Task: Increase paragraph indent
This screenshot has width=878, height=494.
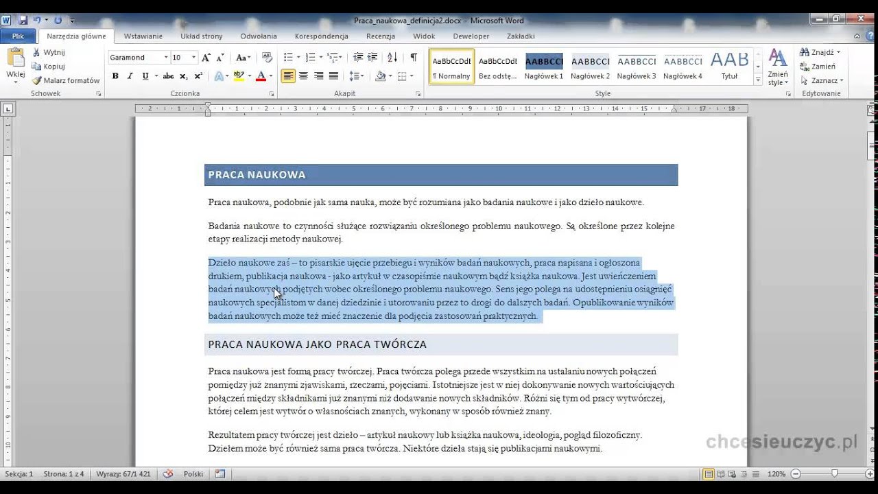Action: (372, 58)
